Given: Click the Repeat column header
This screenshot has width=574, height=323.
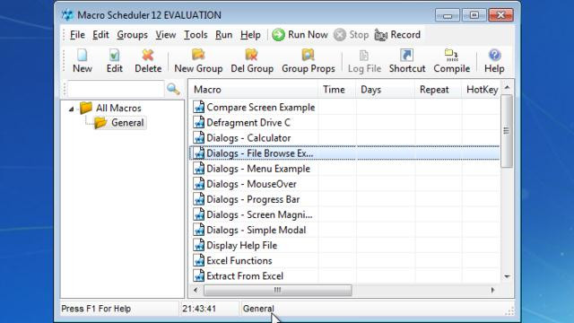Looking at the screenshot, I should tap(438, 90).
